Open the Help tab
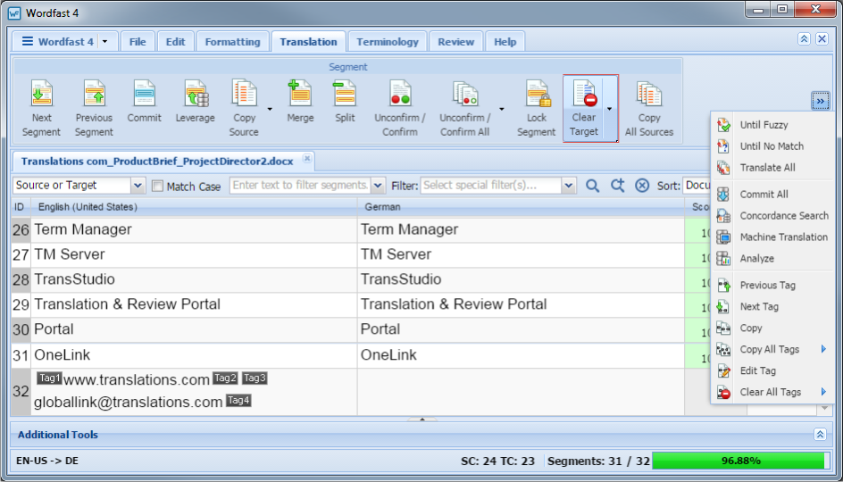The height and width of the screenshot is (482, 843). pos(505,41)
